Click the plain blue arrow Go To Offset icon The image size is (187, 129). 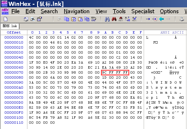pyautogui.click(x=148, y=19)
